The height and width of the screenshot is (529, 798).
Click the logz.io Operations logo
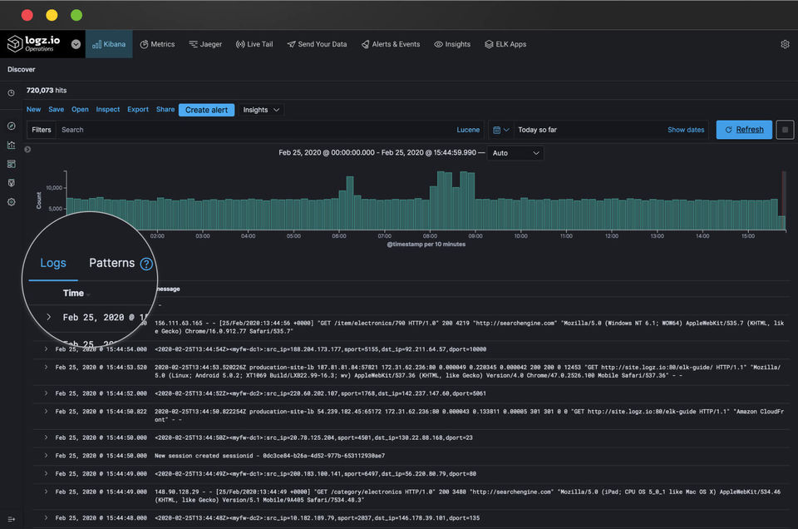coord(33,44)
